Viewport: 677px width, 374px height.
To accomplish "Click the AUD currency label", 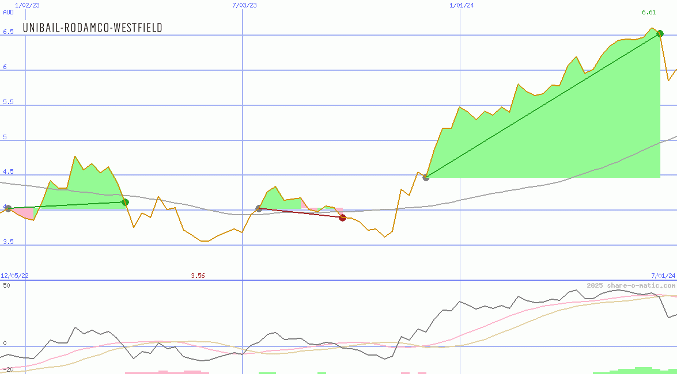I will (9, 12).
